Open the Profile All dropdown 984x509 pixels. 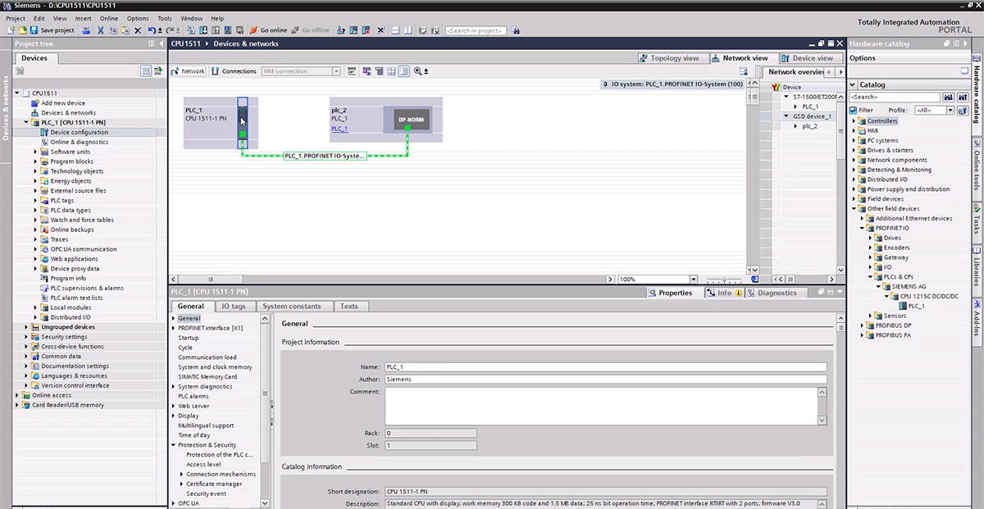point(950,110)
